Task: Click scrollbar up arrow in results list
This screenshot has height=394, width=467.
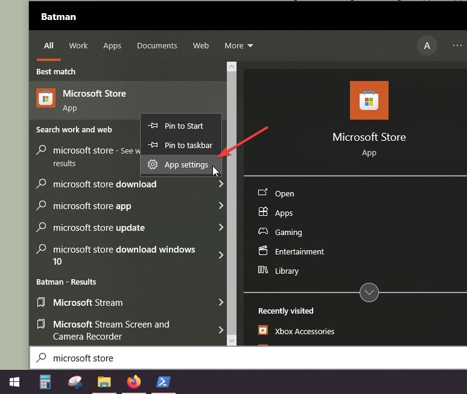Action: point(232,66)
